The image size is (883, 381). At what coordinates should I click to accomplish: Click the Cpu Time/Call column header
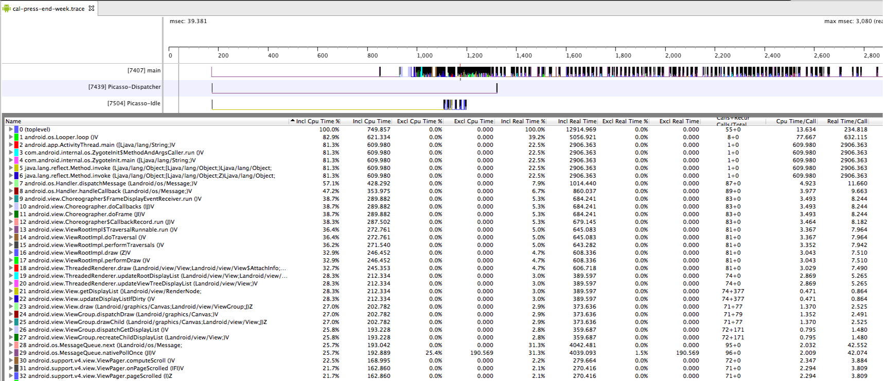[x=796, y=121]
